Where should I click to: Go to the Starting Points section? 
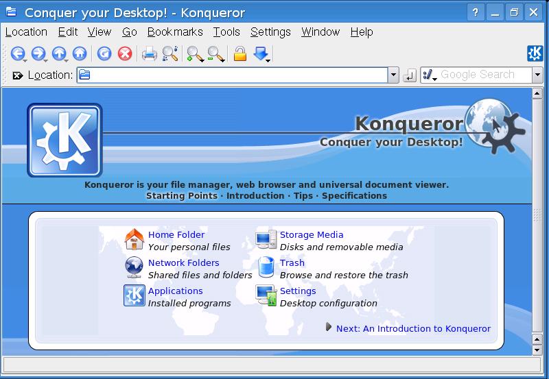click(182, 196)
